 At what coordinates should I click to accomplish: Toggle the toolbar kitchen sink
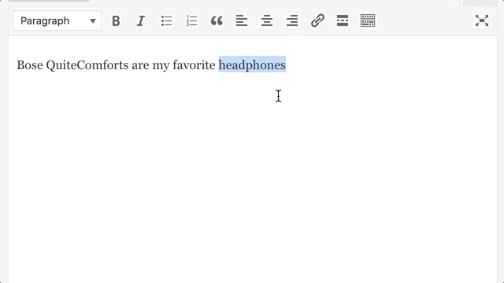tap(368, 21)
